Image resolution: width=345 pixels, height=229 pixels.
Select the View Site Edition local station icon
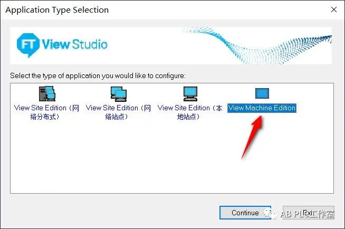pos(190,94)
